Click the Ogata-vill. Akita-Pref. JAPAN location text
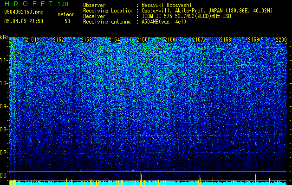 click(207, 11)
